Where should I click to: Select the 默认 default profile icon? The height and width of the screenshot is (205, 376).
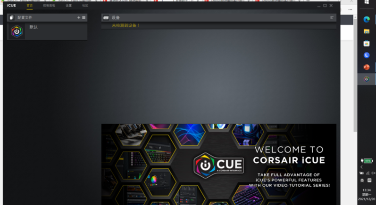pos(17,32)
